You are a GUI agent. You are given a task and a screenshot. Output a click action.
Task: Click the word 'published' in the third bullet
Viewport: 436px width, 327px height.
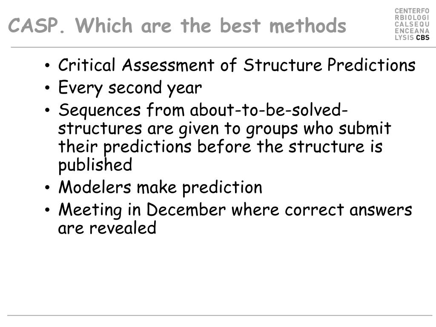[x=95, y=165]
